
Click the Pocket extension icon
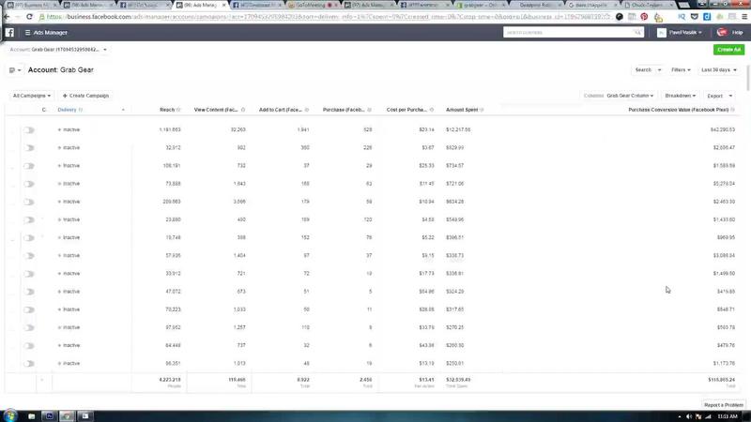695,17
